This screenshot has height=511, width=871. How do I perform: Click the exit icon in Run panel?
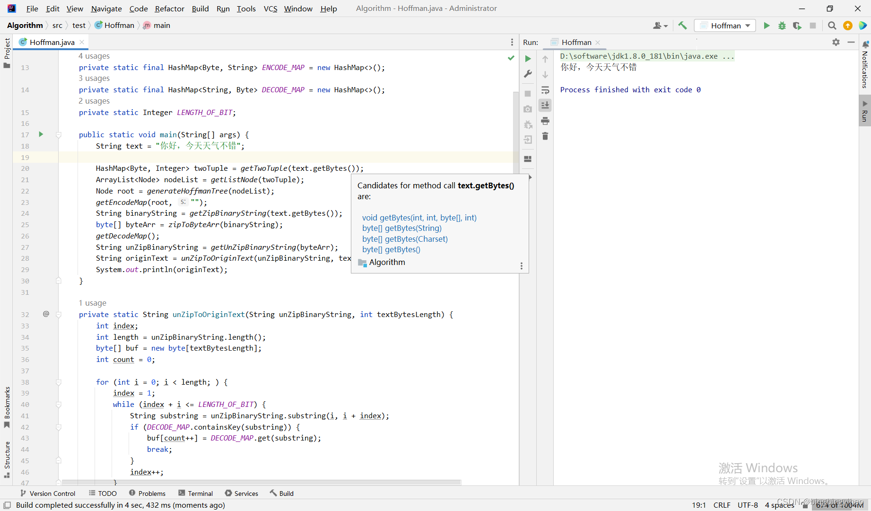528,140
